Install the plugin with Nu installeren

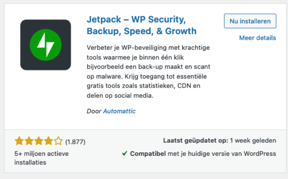tap(250, 21)
